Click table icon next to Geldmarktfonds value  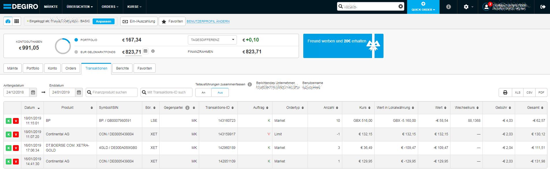pyautogui.click(x=145, y=51)
